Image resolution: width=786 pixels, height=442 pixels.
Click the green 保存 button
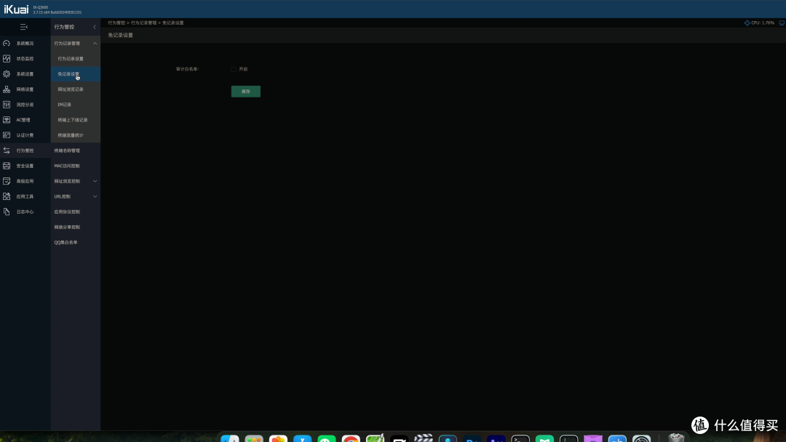point(245,92)
